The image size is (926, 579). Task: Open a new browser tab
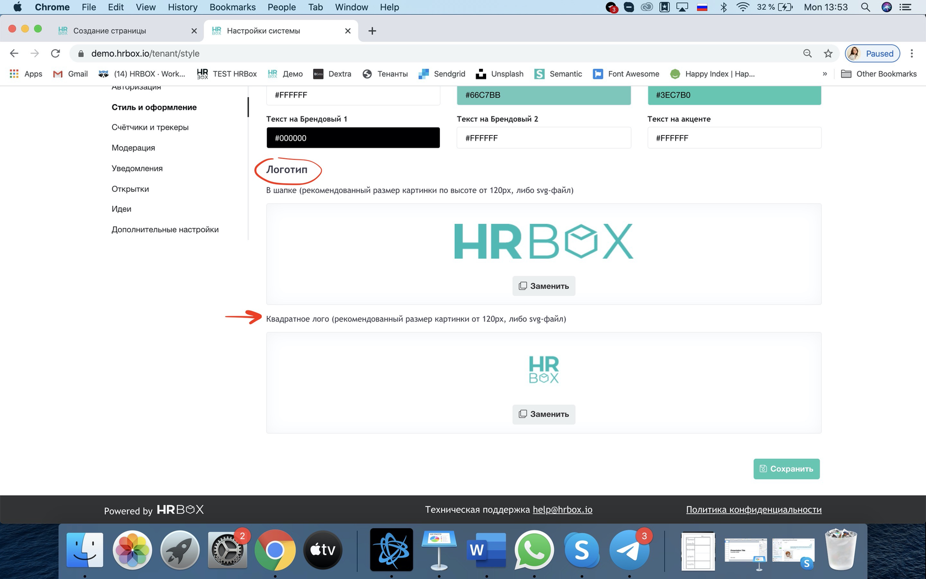(372, 31)
